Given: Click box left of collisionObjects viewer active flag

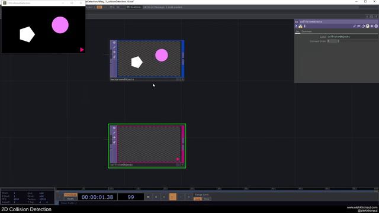Looking at the screenshot, I should coord(179,164).
